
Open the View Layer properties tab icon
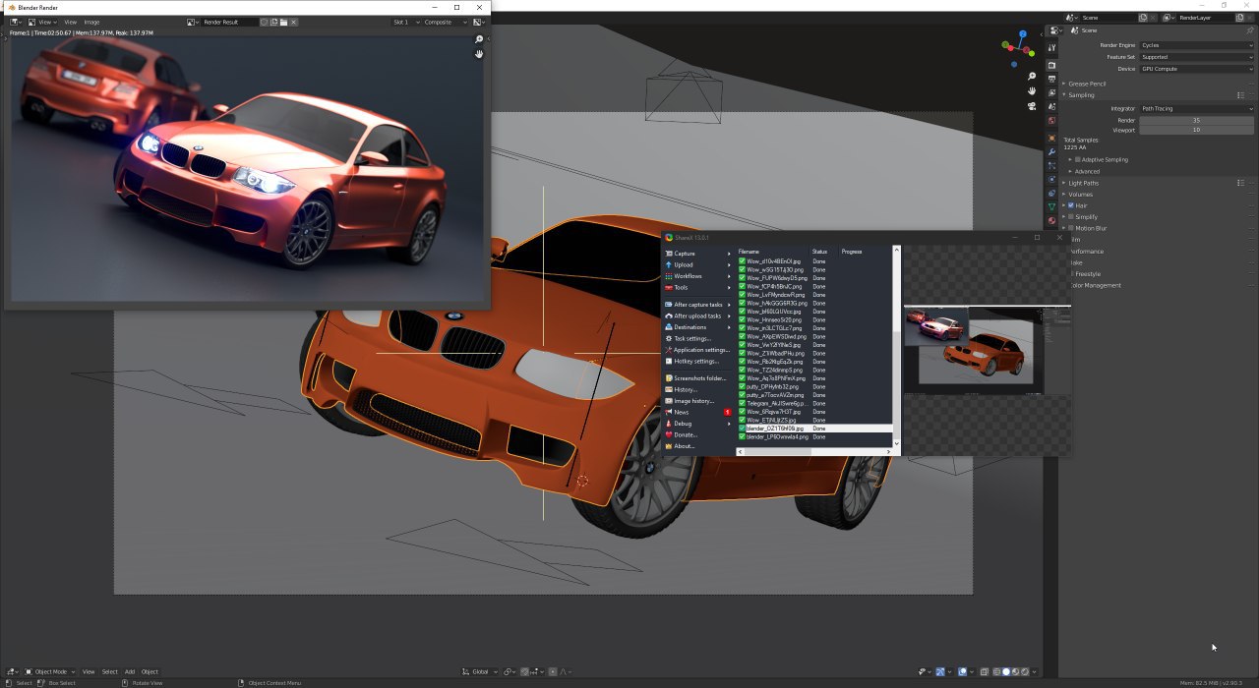tap(1051, 92)
